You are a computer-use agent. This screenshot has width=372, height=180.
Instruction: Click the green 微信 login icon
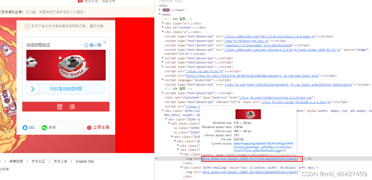click(44, 128)
